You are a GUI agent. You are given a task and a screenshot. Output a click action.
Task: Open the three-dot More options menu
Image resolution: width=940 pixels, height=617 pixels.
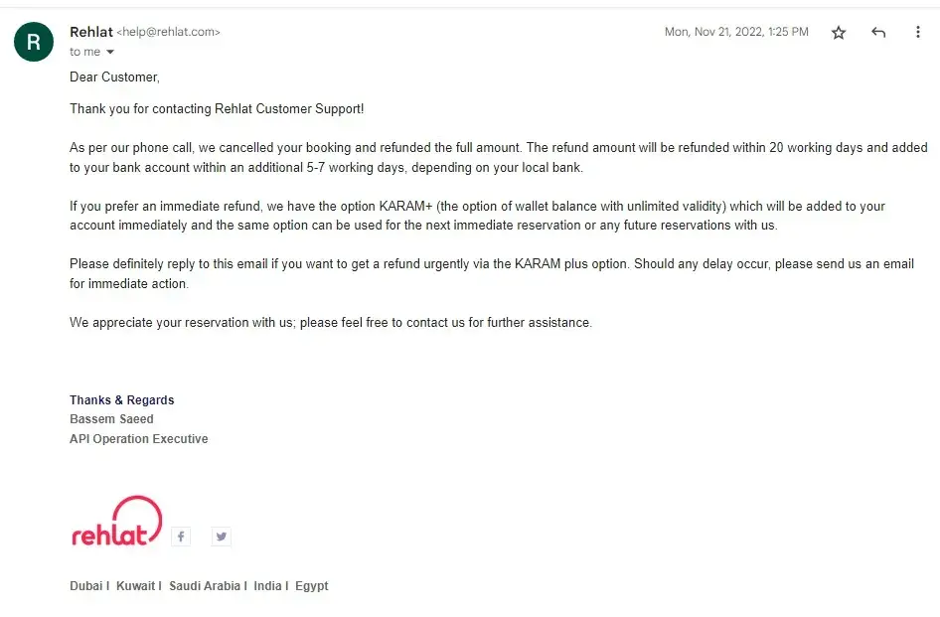pyautogui.click(x=918, y=33)
